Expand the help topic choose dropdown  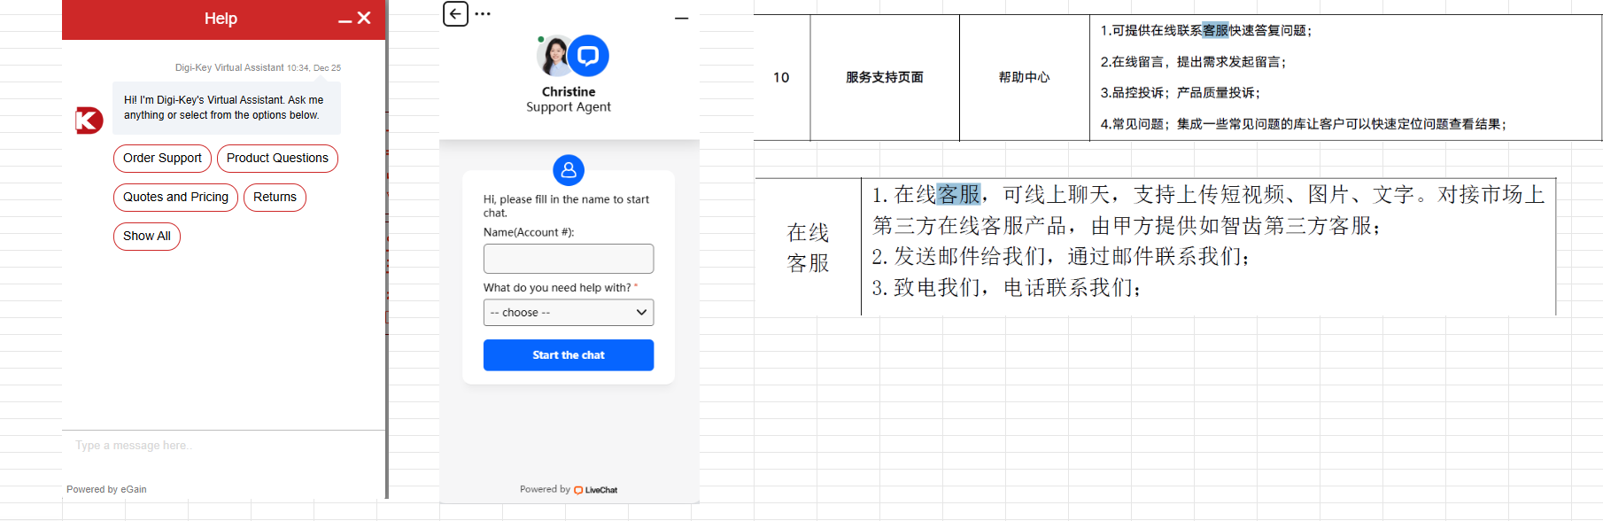tap(569, 313)
